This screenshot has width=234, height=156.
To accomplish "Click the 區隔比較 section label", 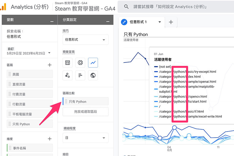I will pyautogui.click(x=68, y=93).
